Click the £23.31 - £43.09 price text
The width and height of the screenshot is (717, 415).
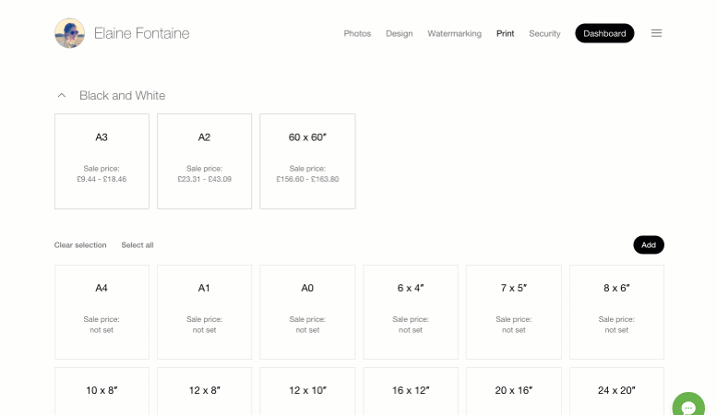(x=205, y=179)
